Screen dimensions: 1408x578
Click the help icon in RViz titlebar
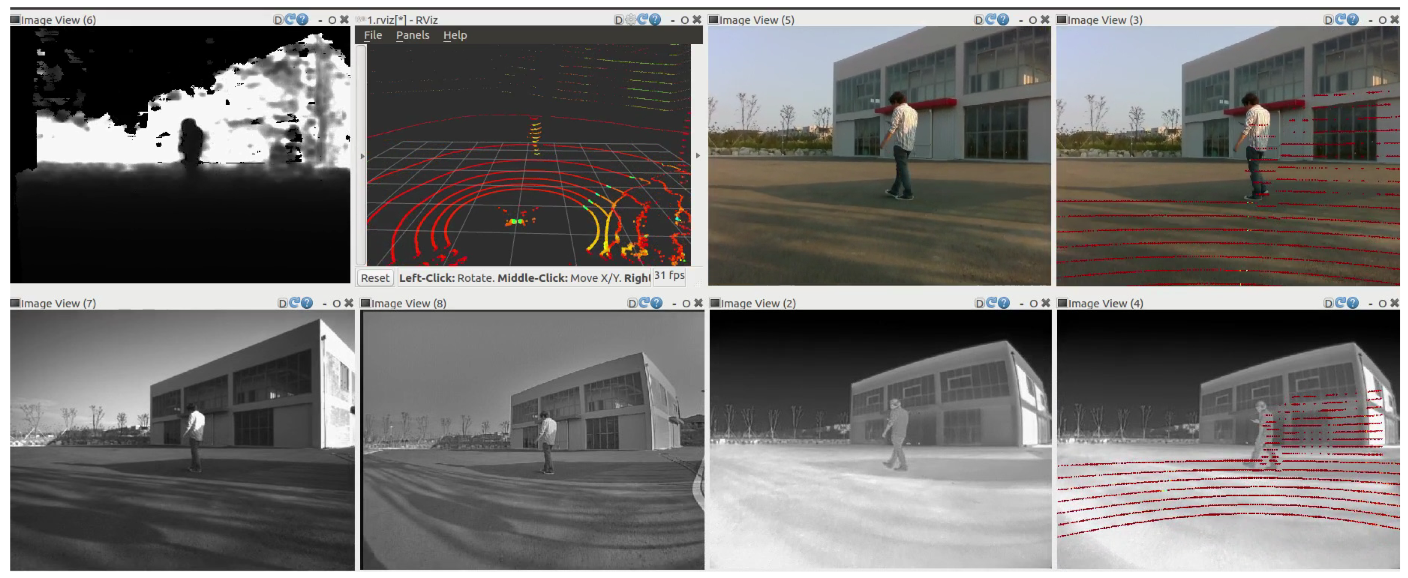[x=655, y=20]
